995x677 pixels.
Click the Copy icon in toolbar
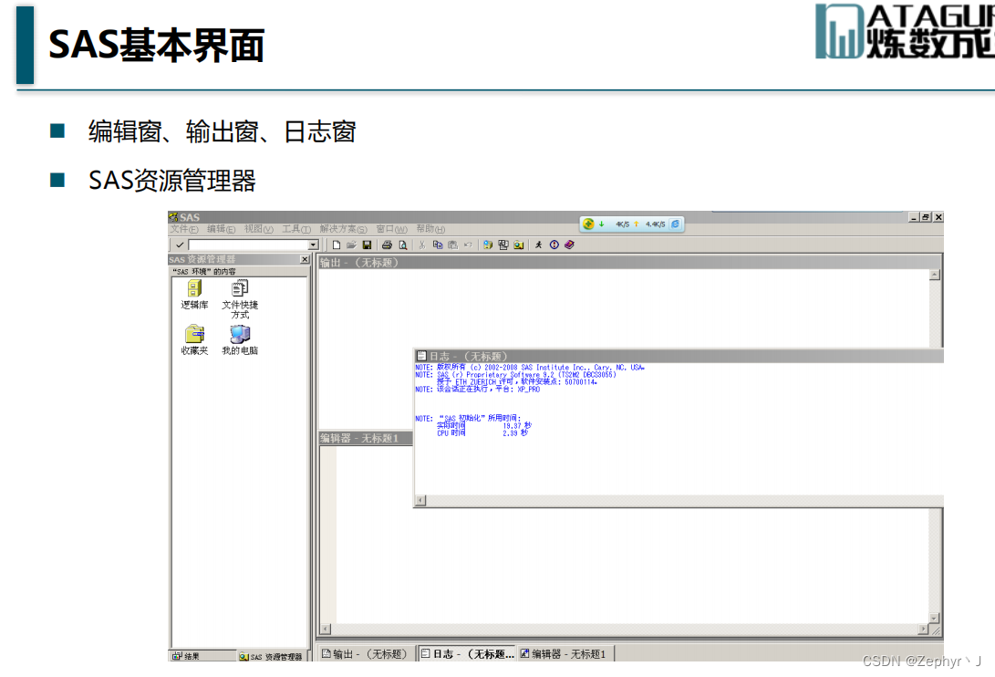coord(437,245)
